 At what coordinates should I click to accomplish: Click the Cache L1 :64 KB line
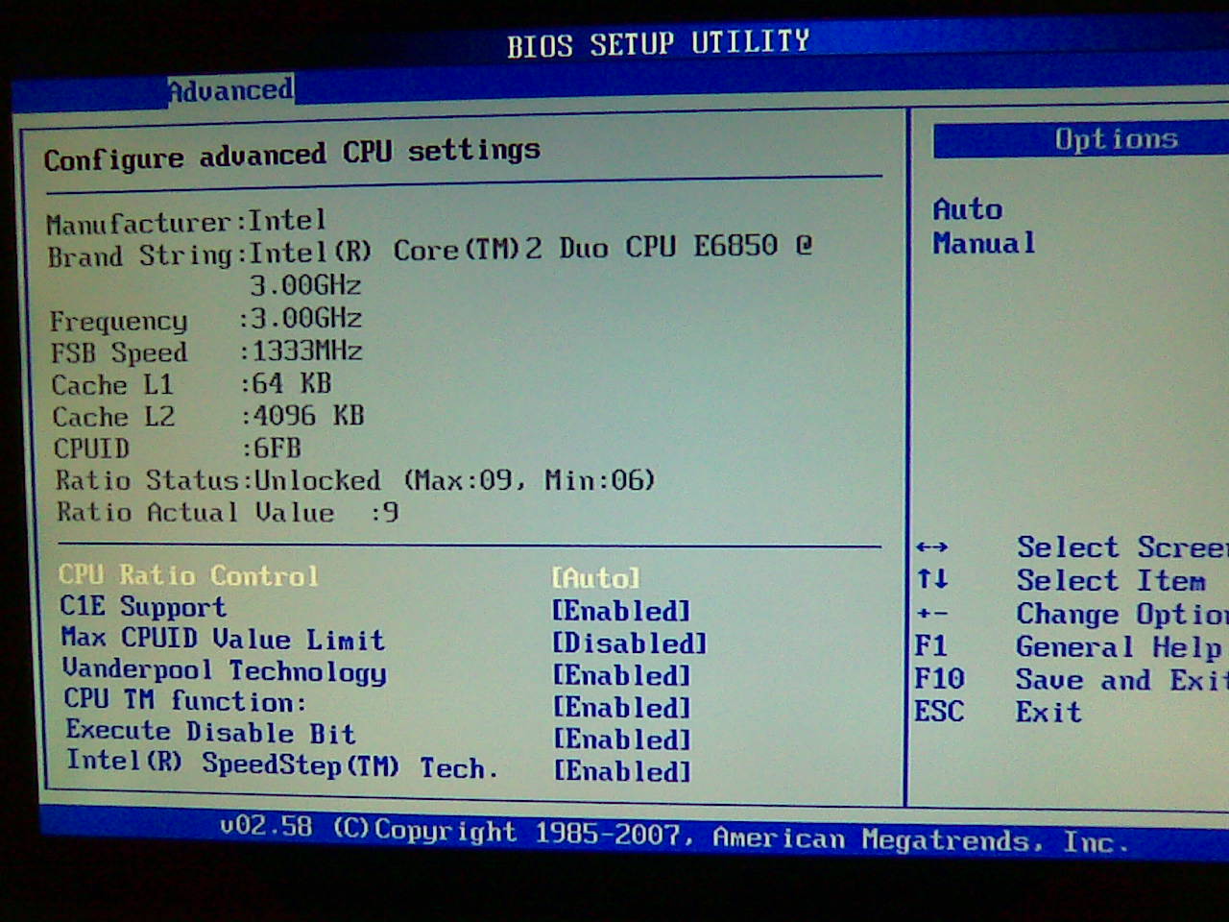192,384
